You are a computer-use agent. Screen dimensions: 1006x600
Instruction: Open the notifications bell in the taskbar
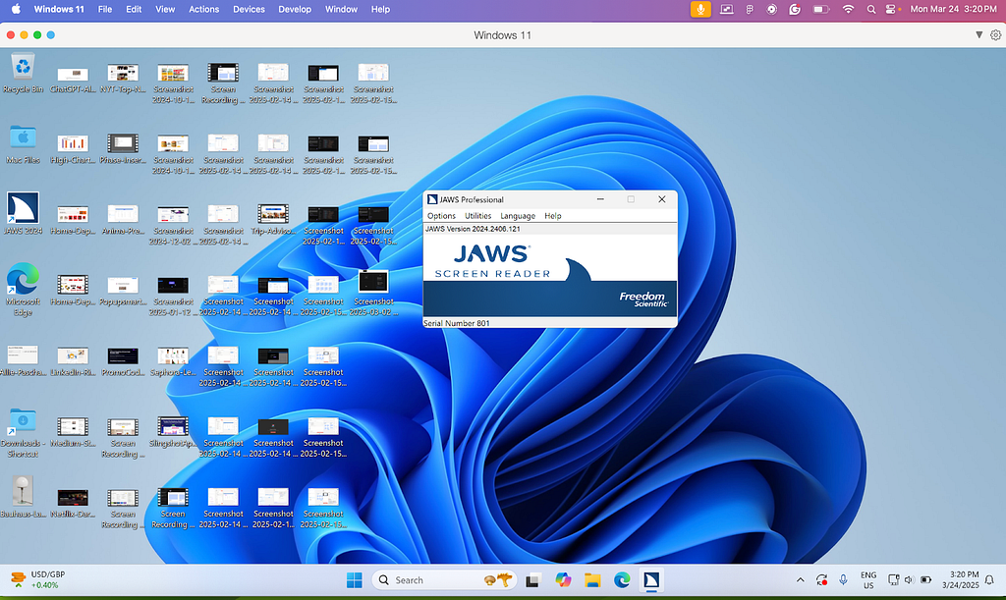(989, 579)
